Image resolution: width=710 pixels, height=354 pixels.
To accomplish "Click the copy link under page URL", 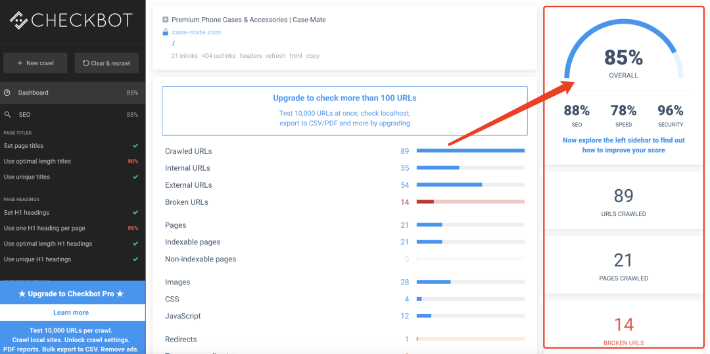I will (x=312, y=56).
